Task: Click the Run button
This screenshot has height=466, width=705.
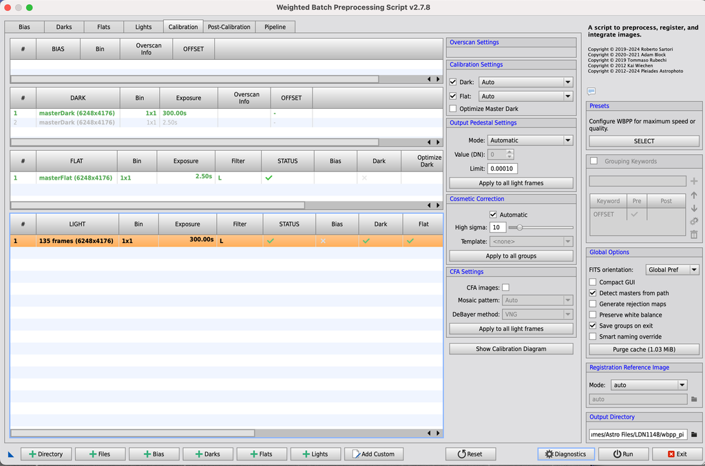Action: click(623, 454)
